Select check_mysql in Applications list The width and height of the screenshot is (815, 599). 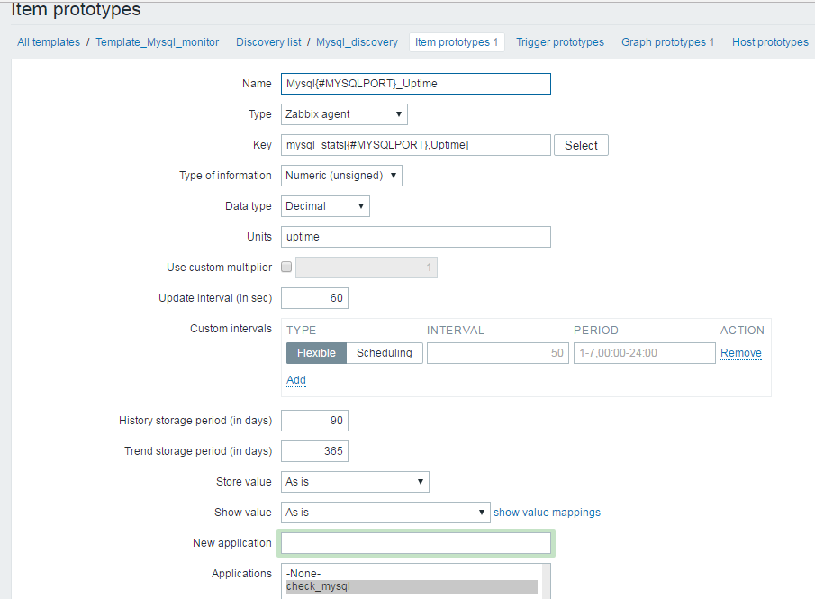pyautogui.click(x=412, y=586)
